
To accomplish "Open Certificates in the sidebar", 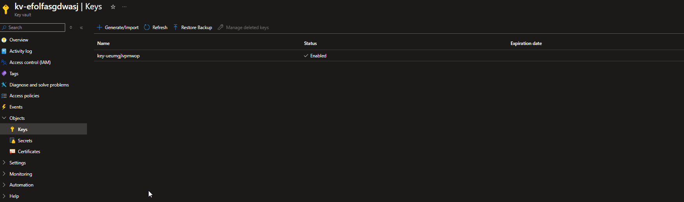I will point(29,152).
